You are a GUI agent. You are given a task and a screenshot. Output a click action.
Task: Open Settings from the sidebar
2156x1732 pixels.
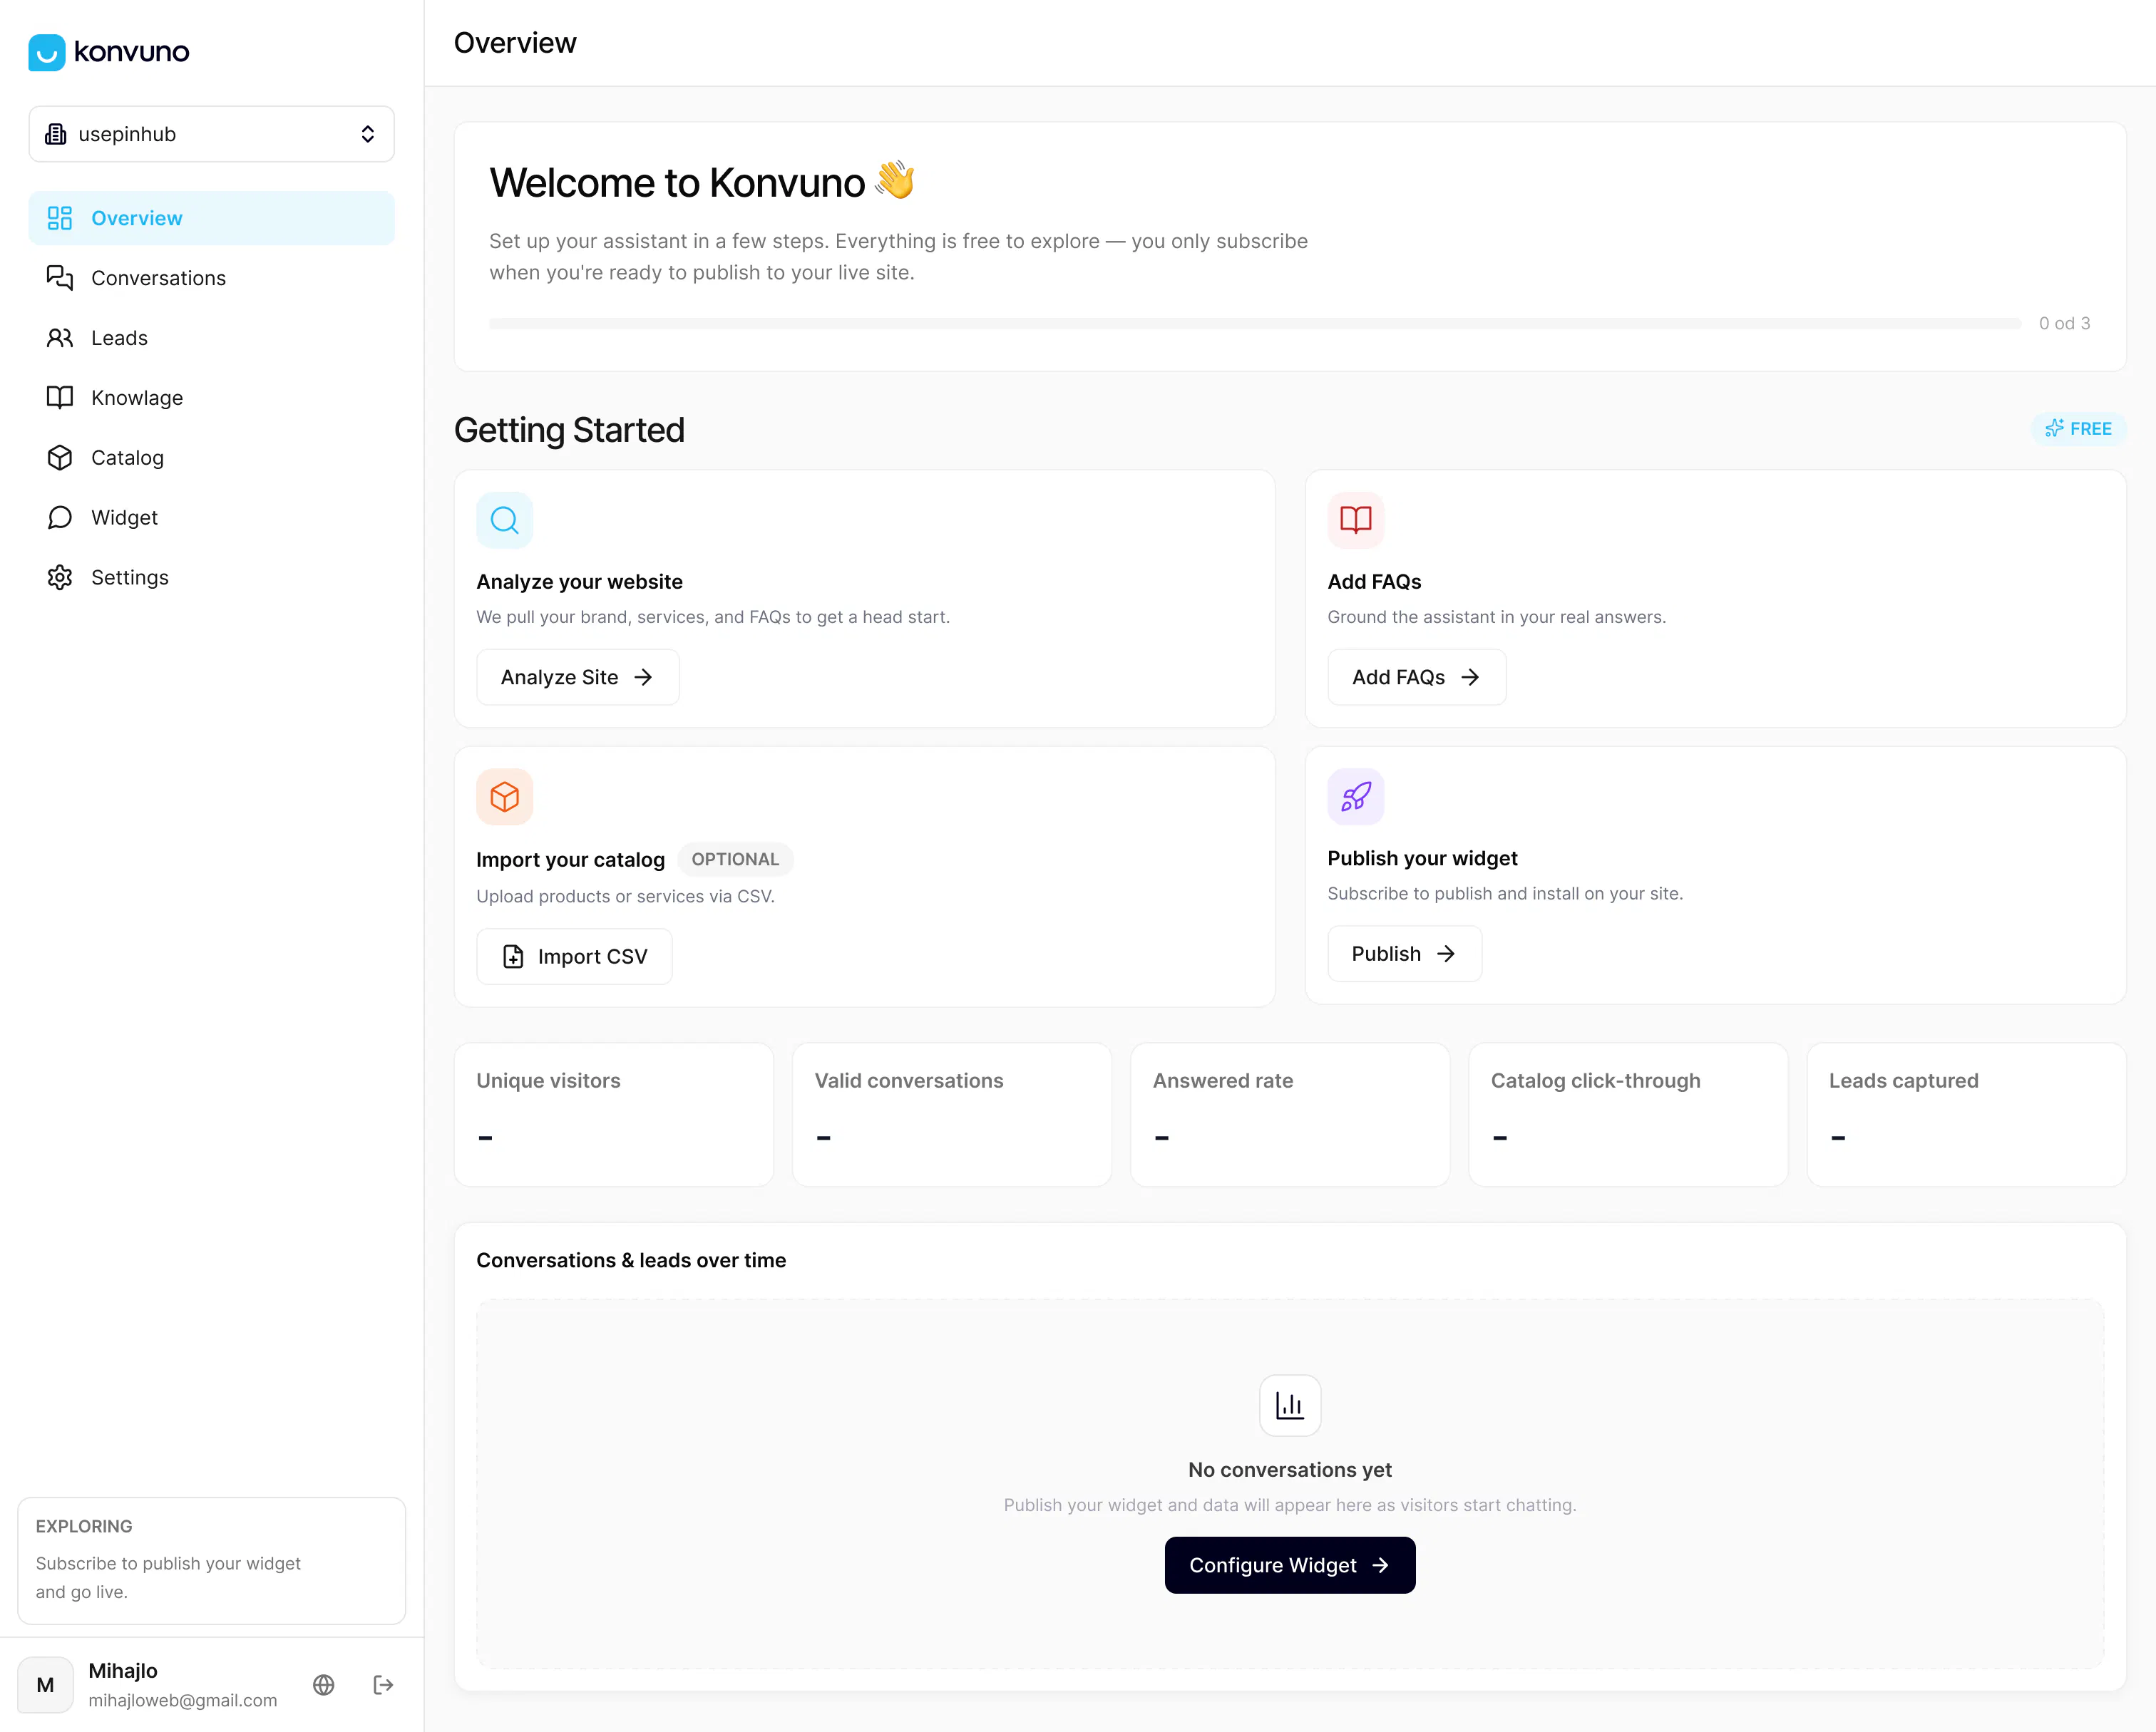click(x=211, y=578)
